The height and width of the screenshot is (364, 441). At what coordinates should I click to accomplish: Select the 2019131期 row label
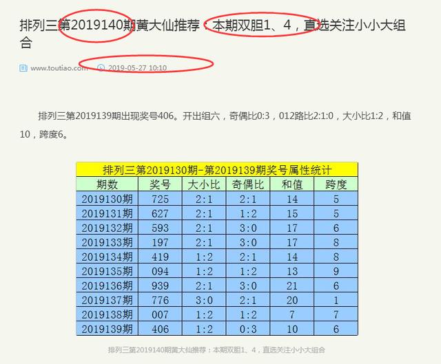pyautogui.click(x=107, y=213)
